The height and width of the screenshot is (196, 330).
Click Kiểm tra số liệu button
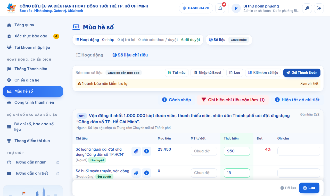[263, 73]
